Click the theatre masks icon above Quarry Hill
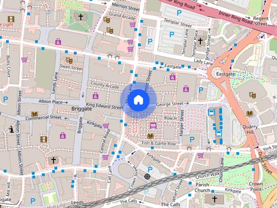Screen dimensions: 277x208 pos(253,95)
